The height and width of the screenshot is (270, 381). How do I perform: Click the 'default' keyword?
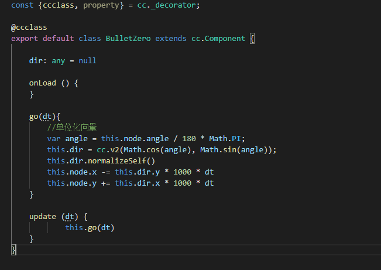[59, 39]
